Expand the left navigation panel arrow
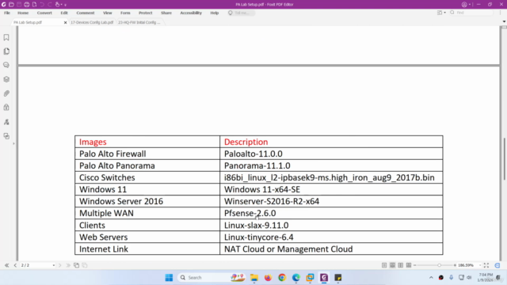 pyautogui.click(x=13, y=143)
